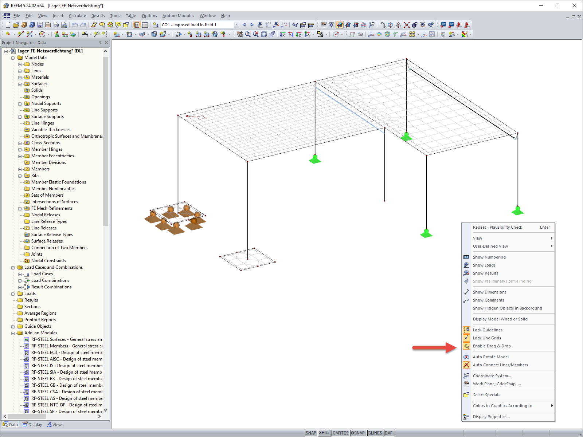Image resolution: width=583 pixels, height=437 pixels.
Task: Click the navigator vertical scrollbar thumb
Action: [106, 141]
